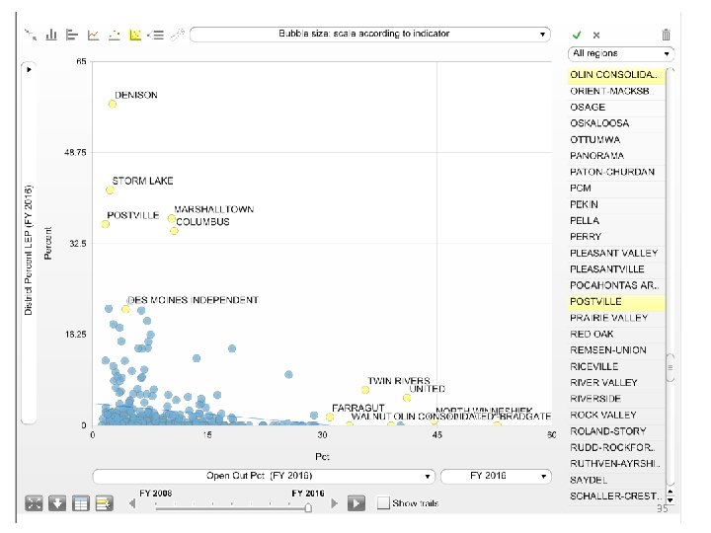Image resolution: width=711 pixels, height=533 pixels.
Task: Click the trash can delete icon
Action: coord(666,35)
